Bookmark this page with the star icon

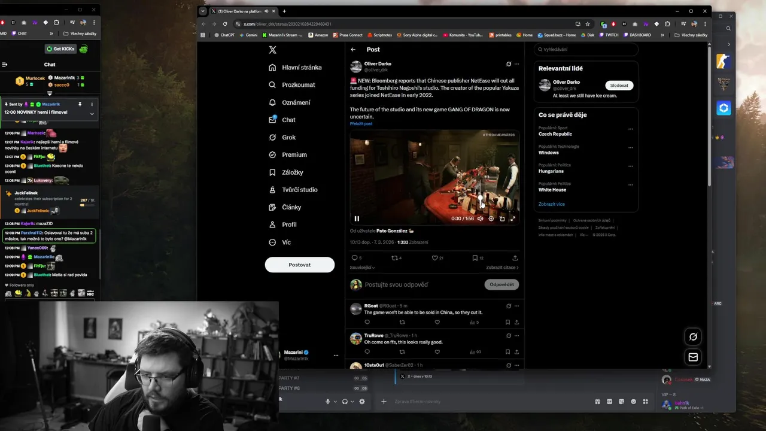pos(588,24)
